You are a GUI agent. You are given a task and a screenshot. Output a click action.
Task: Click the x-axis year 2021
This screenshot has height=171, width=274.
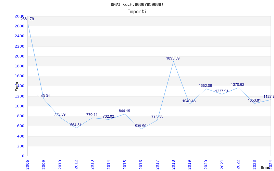click(x=222, y=165)
